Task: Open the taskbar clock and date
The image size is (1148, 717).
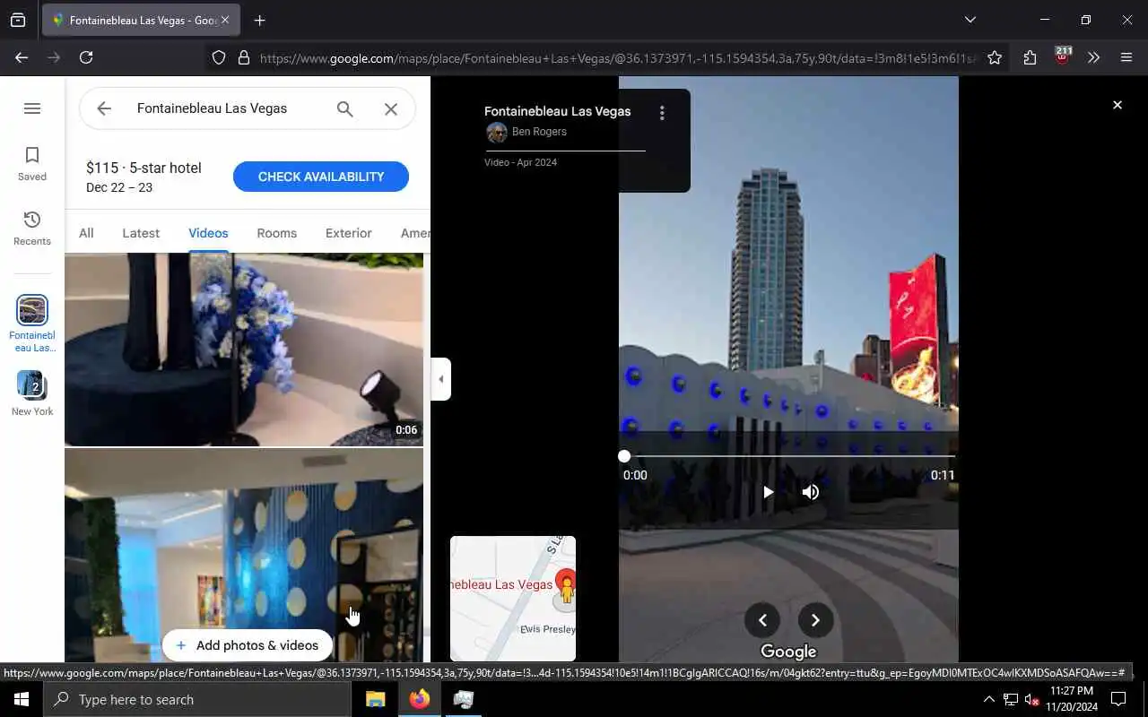Action: click(1072, 699)
